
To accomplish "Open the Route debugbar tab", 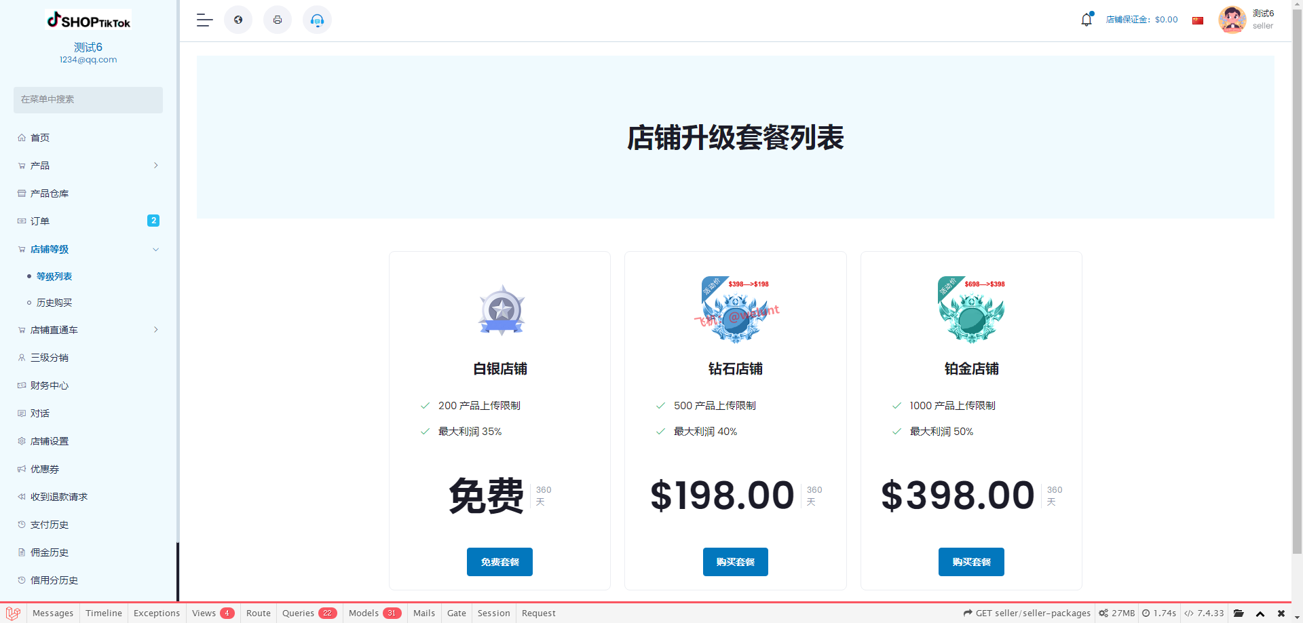I will (x=259, y=613).
